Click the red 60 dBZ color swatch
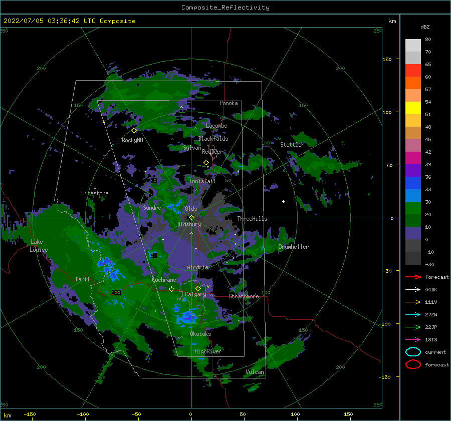The width and height of the screenshot is (451, 421). pyautogui.click(x=413, y=71)
